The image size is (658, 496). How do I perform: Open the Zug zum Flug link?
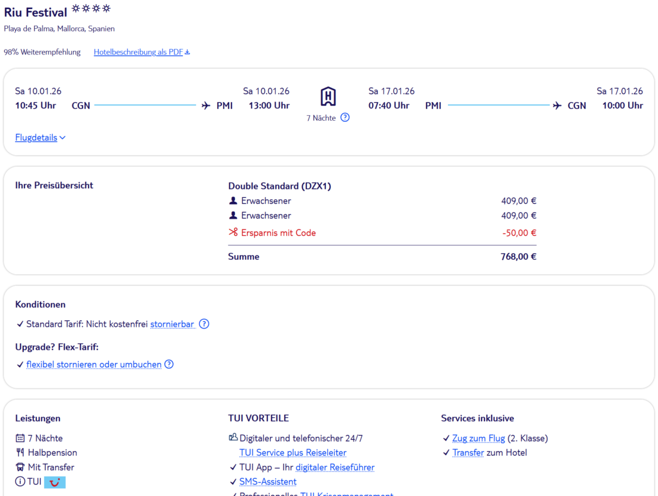coord(479,438)
